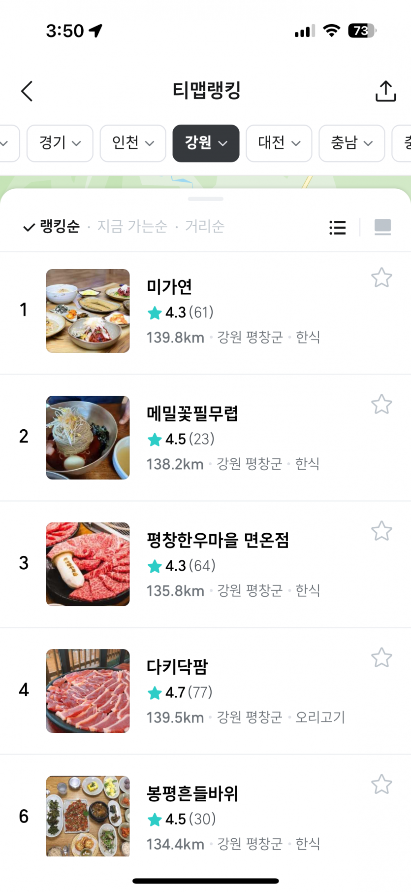The height and width of the screenshot is (892, 411).
Task: Expand the 대전 region dropdown
Action: 279,143
